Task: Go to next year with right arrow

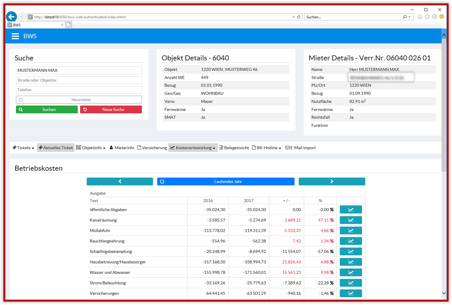Action: [332, 181]
